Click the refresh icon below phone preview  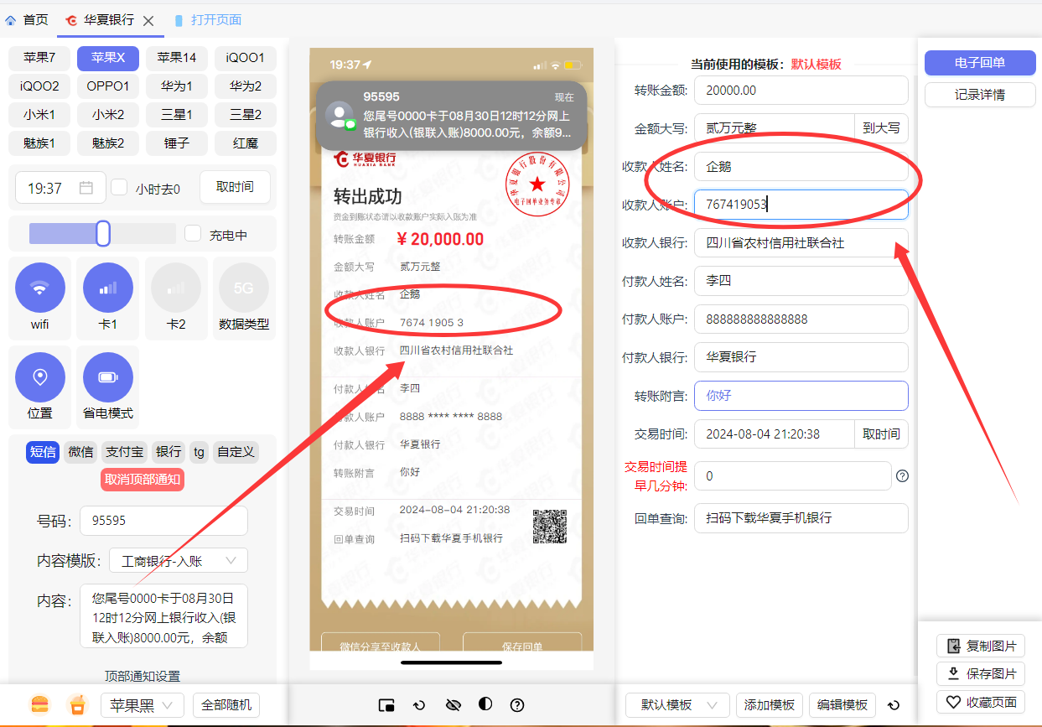pyautogui.click(x=419, y=705)
